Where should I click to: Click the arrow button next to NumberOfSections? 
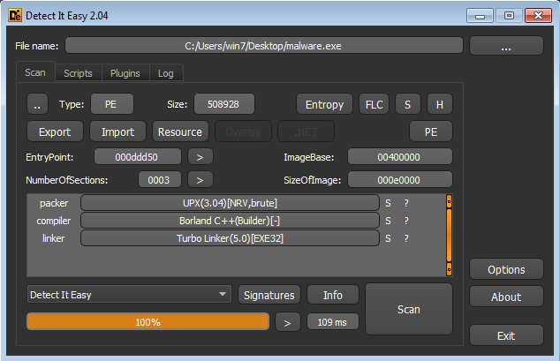point(200,180)
